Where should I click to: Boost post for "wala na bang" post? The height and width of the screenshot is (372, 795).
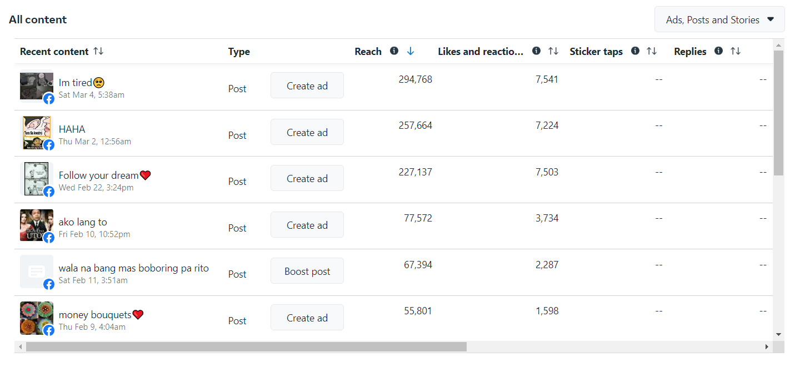tap(307, 271)
